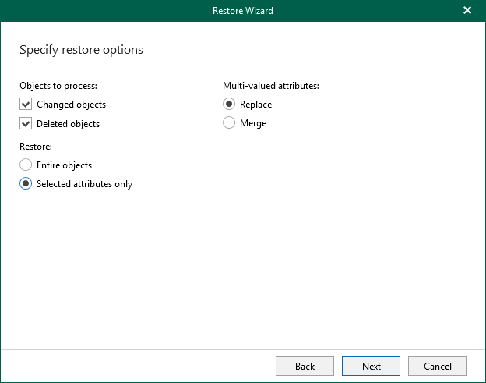Screen dimensions: 486x383
Task: Uncheck the Changed objects checkbox
Action: click(x=26, y=105)
